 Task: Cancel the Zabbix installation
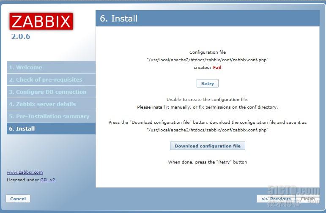[18, 199]
